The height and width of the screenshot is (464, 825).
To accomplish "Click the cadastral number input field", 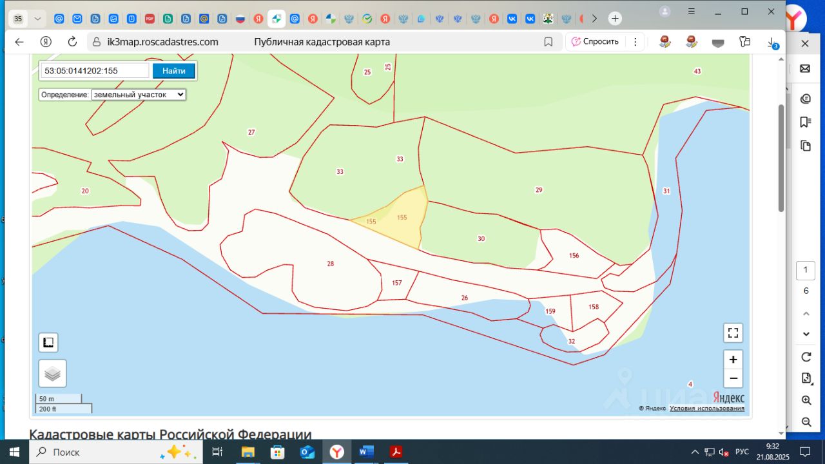I will (x=95, y=71).
